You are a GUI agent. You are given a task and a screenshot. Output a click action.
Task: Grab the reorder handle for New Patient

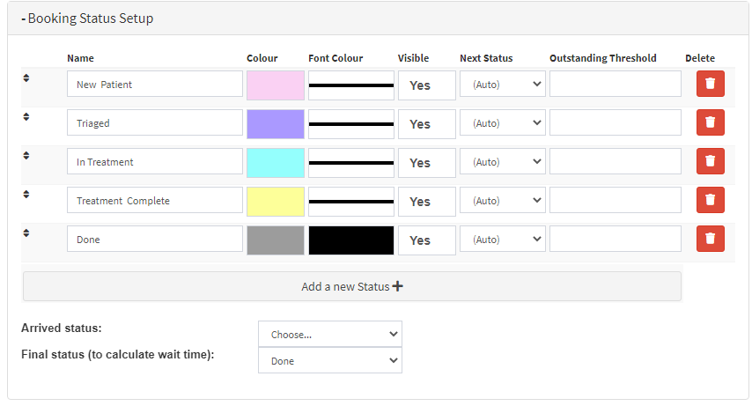pyautogui.click(x=26, y=78)
